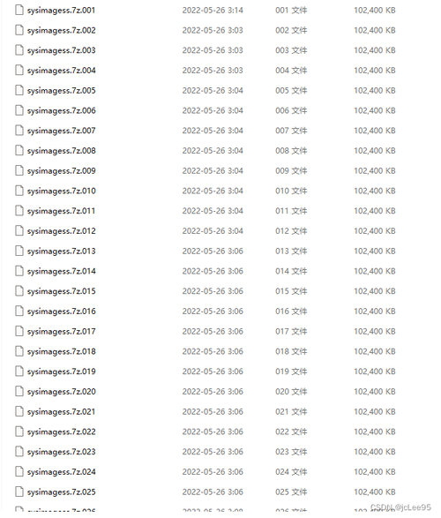Select the entry sysimagess.7z.012
Screen dimensions: 441x518
coord(62,231)
